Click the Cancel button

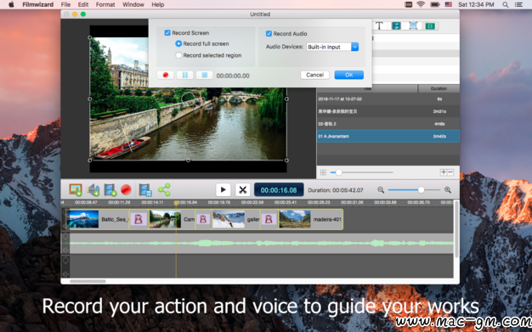pyautogui.click(x=314, y=75)
